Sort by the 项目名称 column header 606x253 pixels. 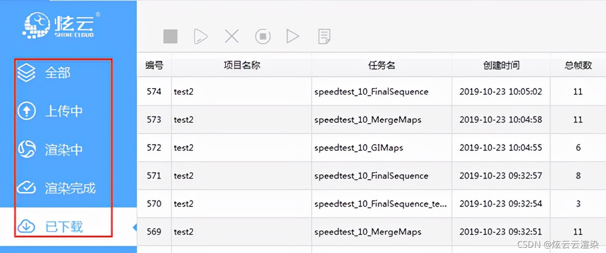(x=241, y=65)
